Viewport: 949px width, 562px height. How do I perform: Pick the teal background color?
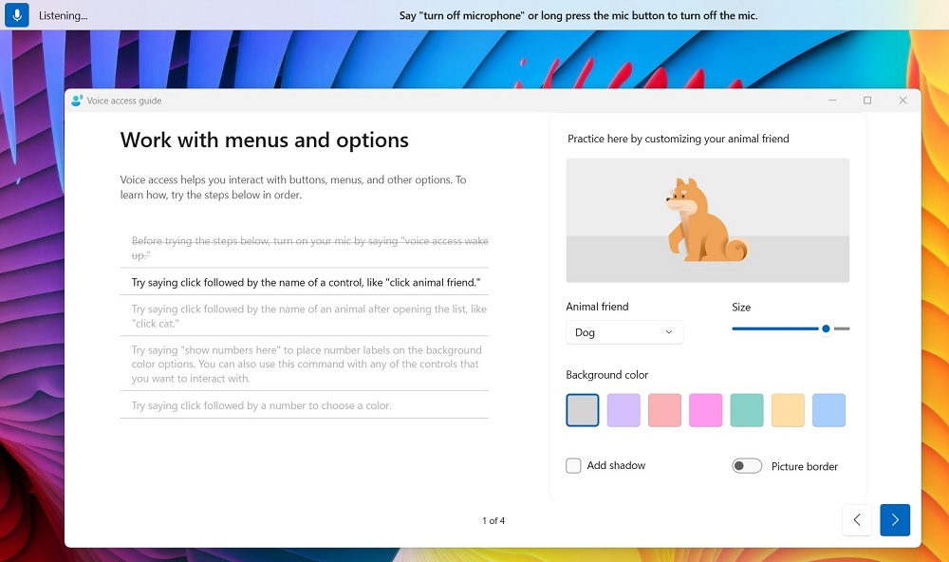point(746,409)
